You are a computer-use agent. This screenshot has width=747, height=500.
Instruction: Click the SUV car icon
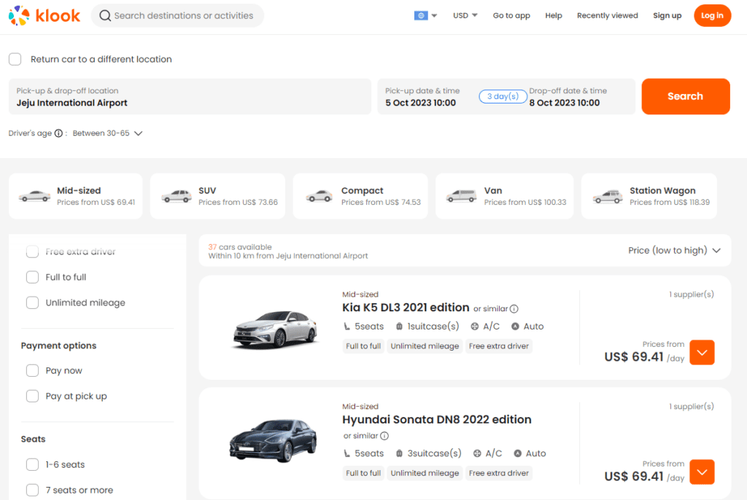point(177,196)
